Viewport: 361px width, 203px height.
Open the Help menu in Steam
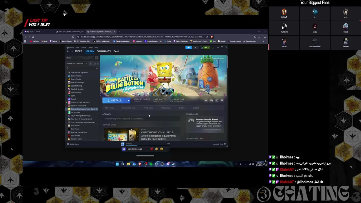pyautogui.click(x=96, y=48)
